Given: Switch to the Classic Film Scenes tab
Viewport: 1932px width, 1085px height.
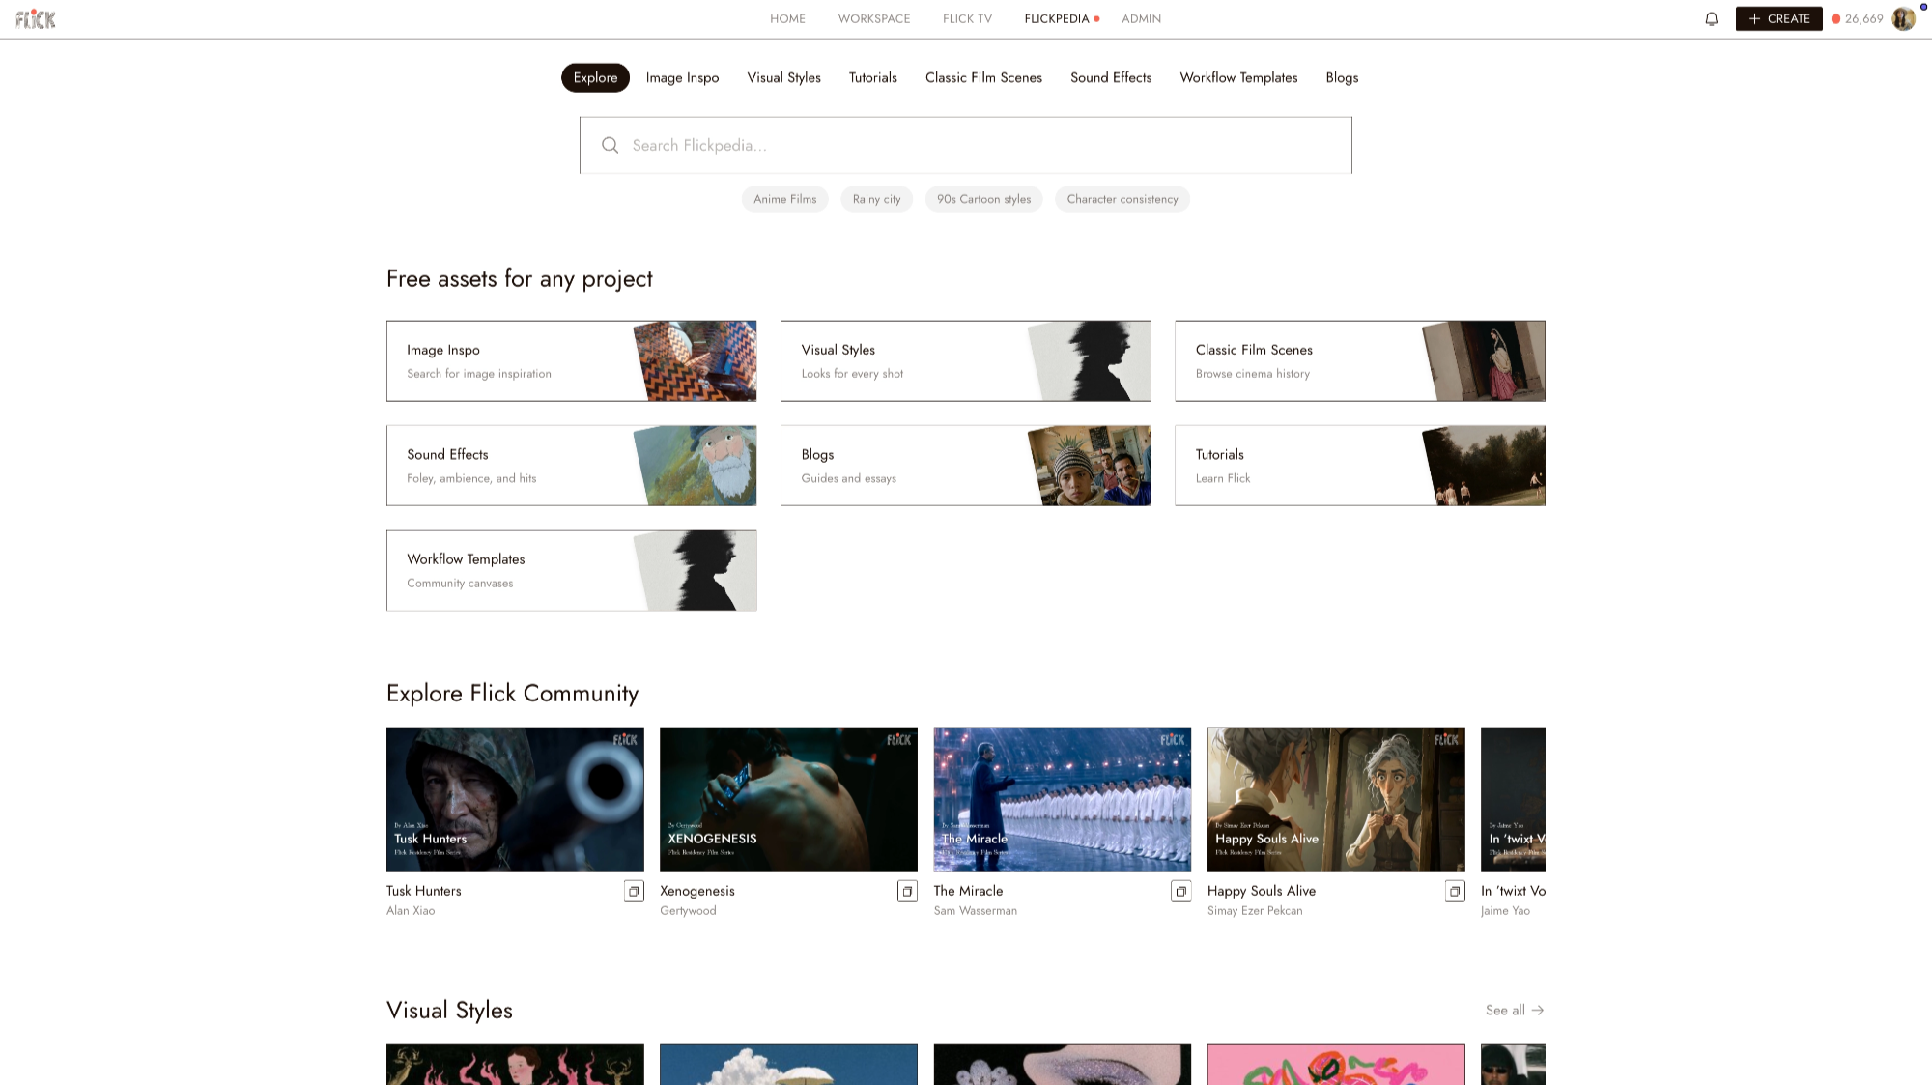Looking at the screenshot, I should 983,77.
